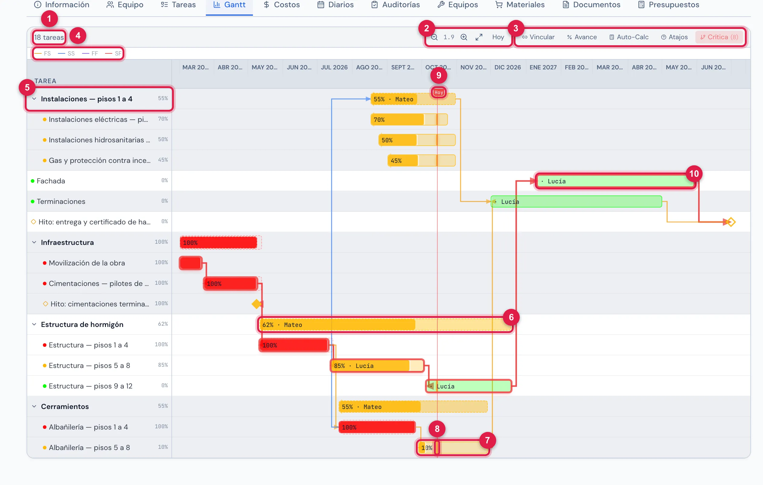Open the Documentos tab
The width and height of the screenshot is (763, 485).
point(591,5)
